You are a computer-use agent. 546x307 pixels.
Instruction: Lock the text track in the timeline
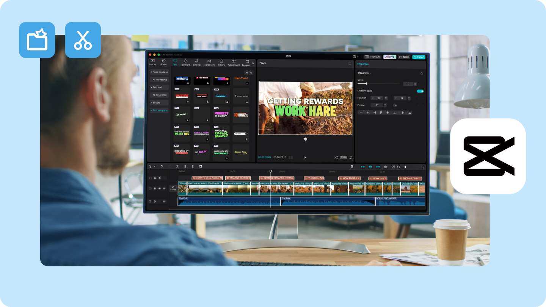click(155, 178)
